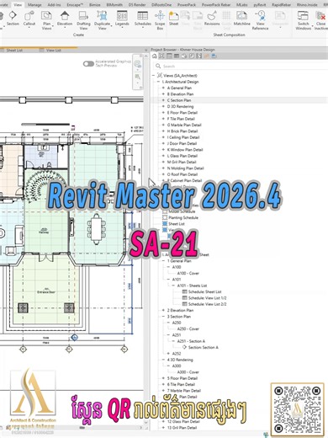This screenshot has height=438, width=328.
Task: Select F Tile Plan Detail in browser
Action: pyautogui.click(x=181, y=119)
